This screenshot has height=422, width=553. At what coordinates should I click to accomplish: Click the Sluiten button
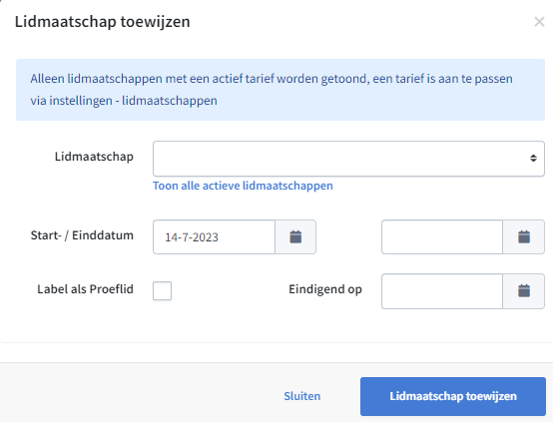302,396
